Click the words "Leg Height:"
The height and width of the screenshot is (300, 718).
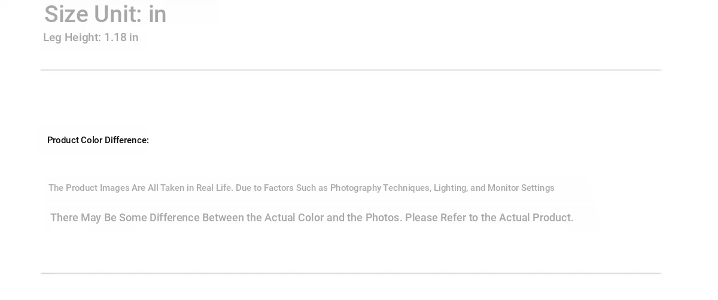(x=72, y=38)
